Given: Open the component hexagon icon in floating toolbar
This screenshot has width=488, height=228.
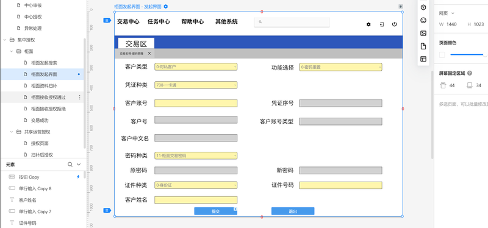Looking at the screenshot, I should 423,7.
